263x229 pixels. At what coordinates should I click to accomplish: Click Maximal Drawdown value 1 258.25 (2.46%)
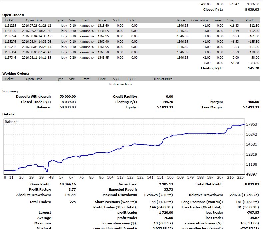tap(158, 195)
